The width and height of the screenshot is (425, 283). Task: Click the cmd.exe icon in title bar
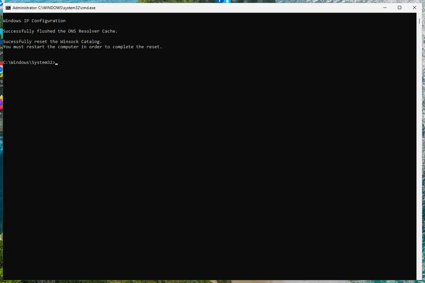pyautogui.click(x=8, y=8)
